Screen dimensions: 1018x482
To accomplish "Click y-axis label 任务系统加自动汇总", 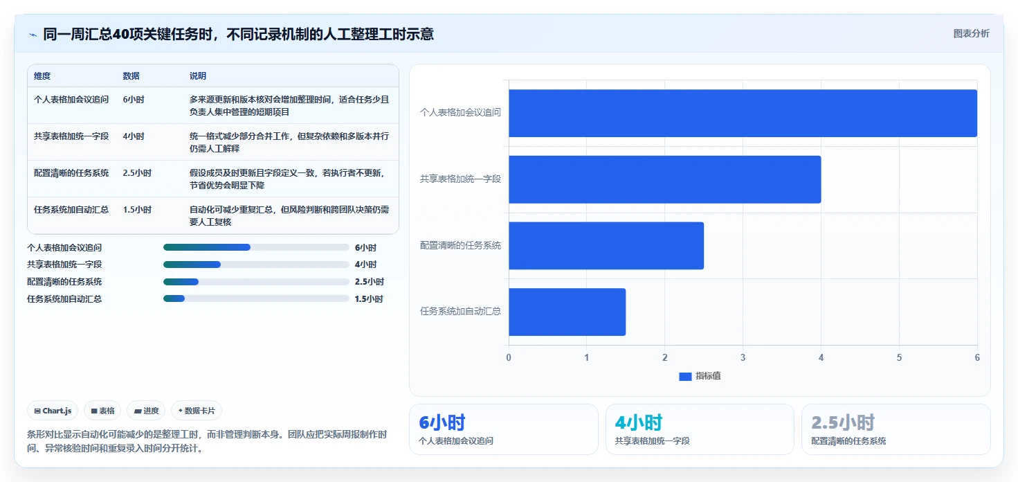I will [x=460, y=311].
